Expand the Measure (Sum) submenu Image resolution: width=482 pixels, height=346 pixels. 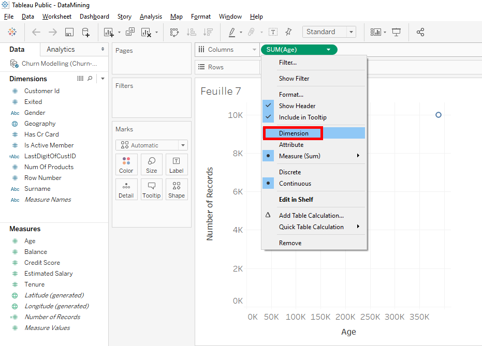coord(300,156)
